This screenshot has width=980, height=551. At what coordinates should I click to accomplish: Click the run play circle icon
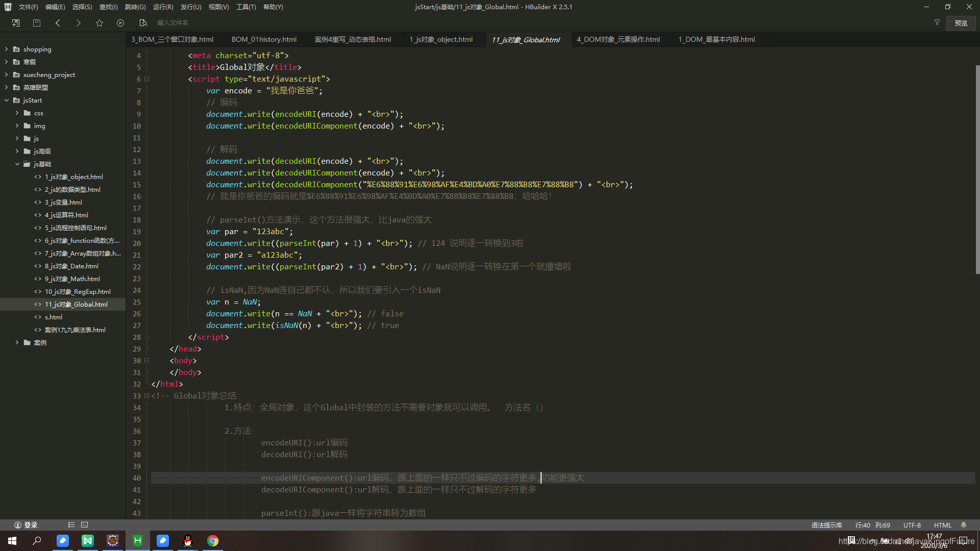(120, 23)
